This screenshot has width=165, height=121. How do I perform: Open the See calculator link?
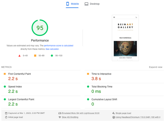click(x=52, y=49)
